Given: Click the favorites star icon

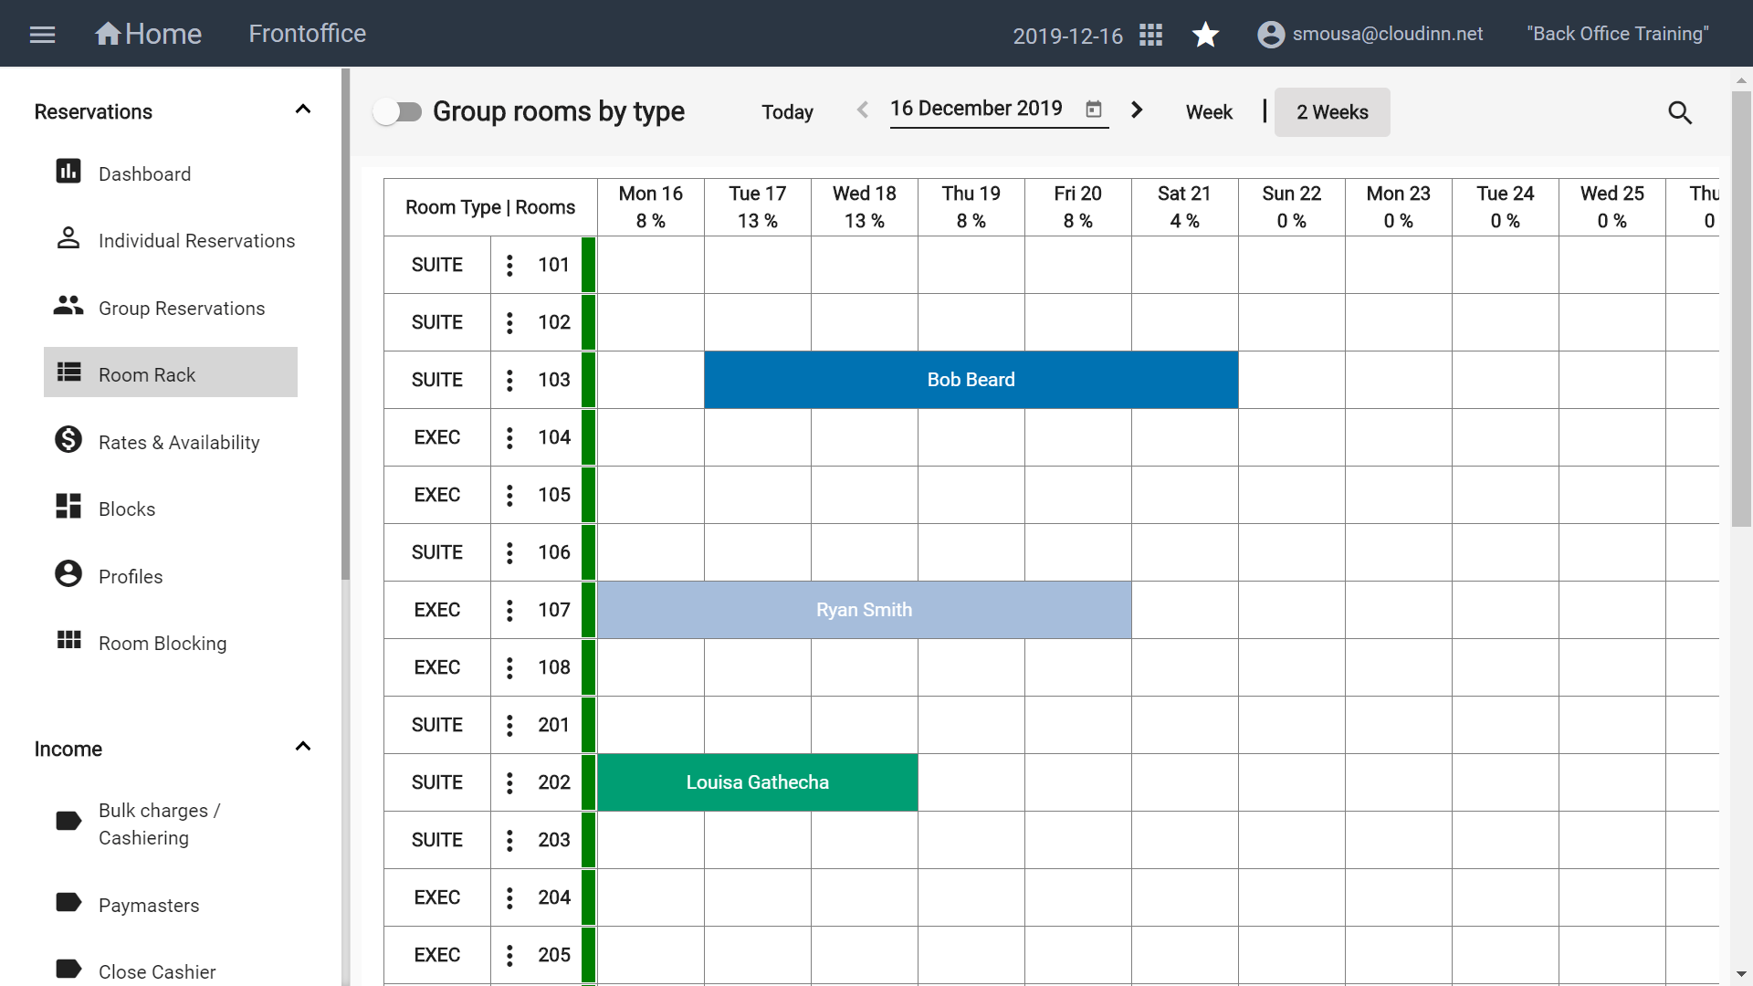Looking at the screenshot, I should click(x=1205, y=35).
